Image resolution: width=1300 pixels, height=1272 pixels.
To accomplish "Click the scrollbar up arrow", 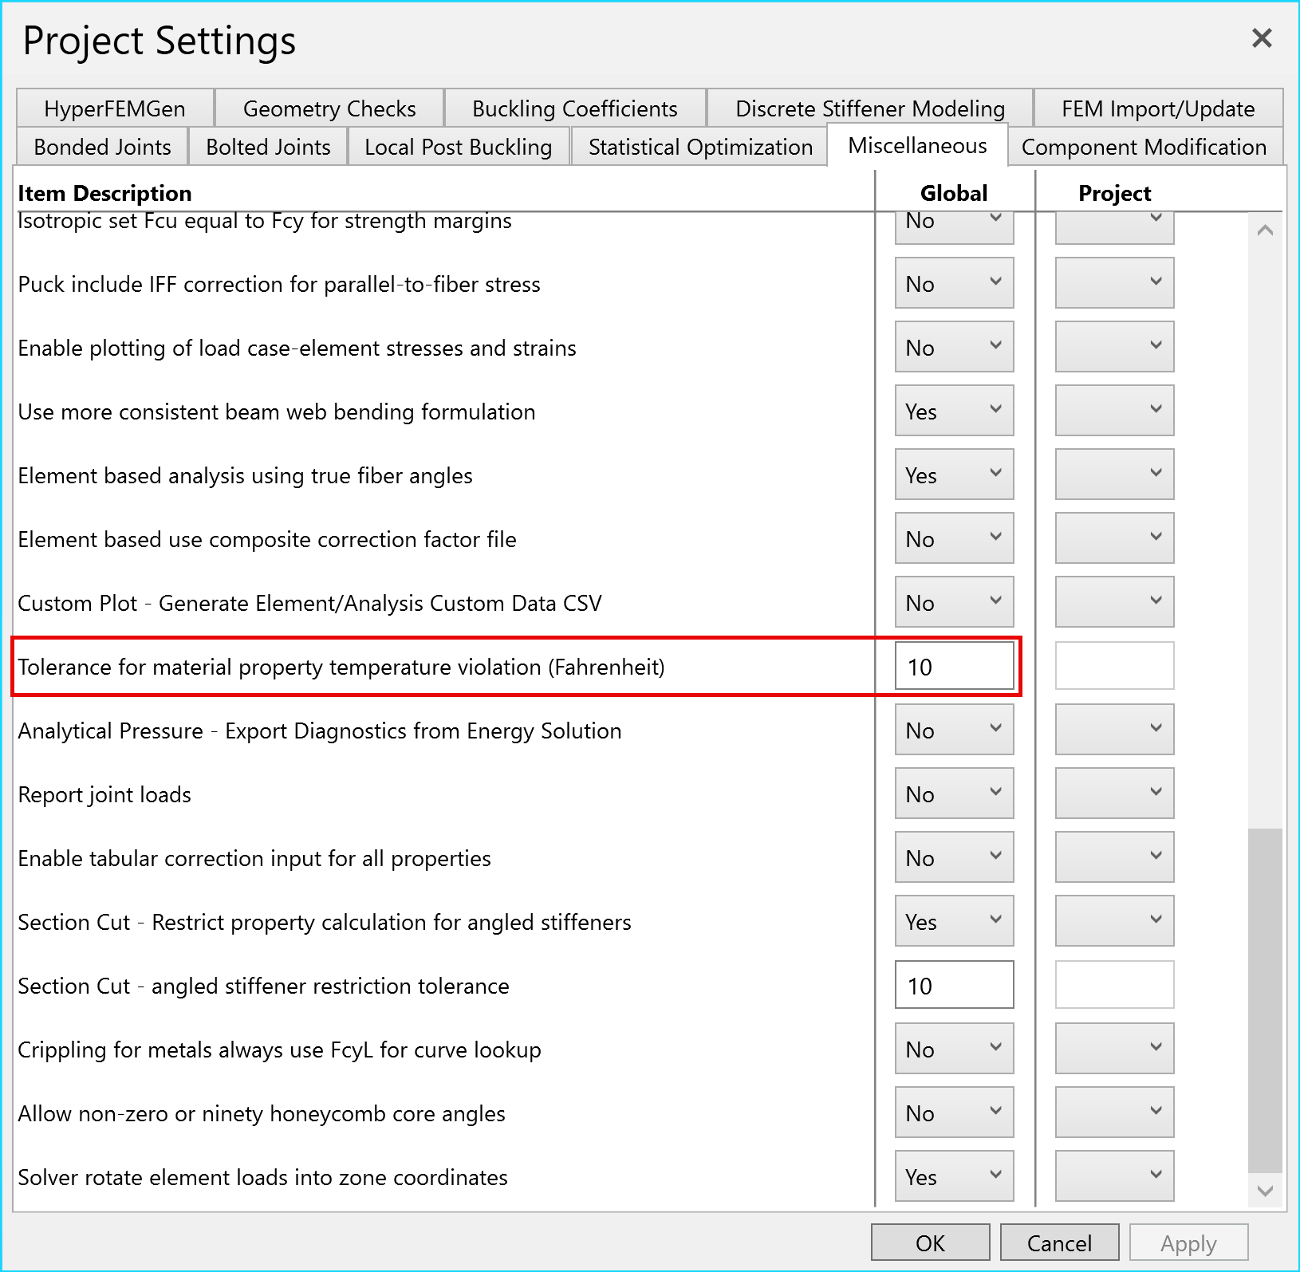I will click(1265, 230).
